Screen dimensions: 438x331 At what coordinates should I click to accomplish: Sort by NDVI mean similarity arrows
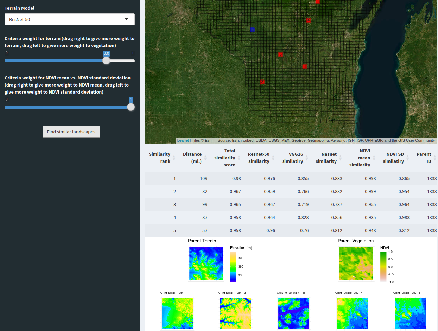point(374,158)
